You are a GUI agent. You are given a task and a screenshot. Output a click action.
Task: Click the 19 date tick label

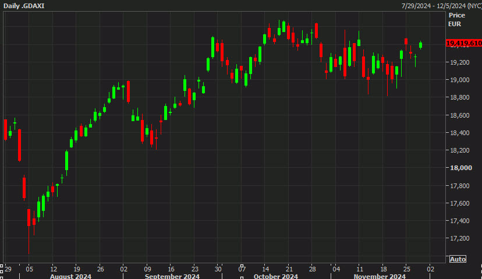point(76,269)
